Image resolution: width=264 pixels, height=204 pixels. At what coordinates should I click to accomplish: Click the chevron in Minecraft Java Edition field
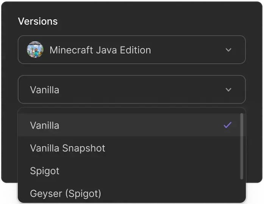tap(228, 50)
